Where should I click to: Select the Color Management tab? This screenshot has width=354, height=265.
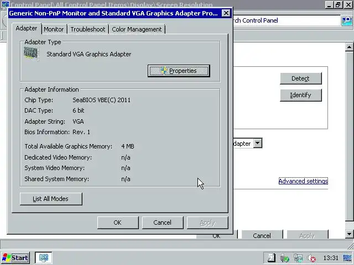pos(137,29)
